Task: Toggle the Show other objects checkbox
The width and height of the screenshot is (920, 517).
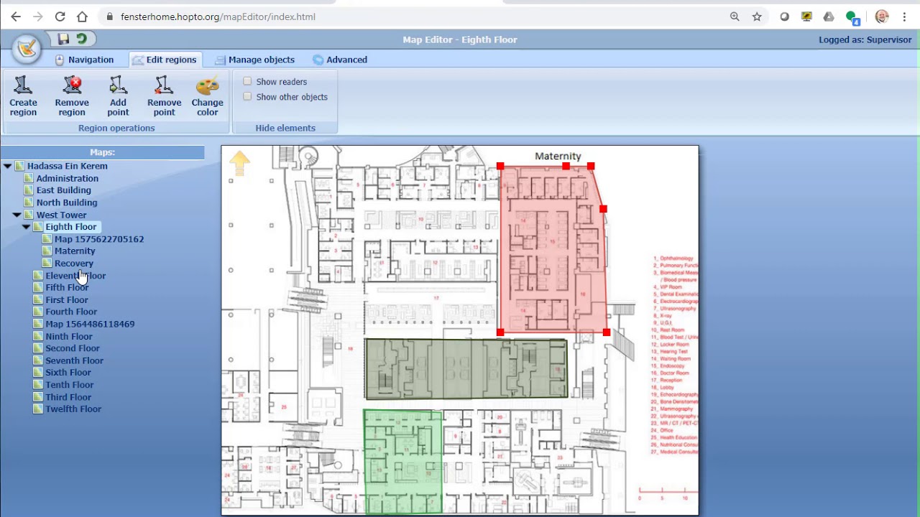Action: tap(247, 96)
